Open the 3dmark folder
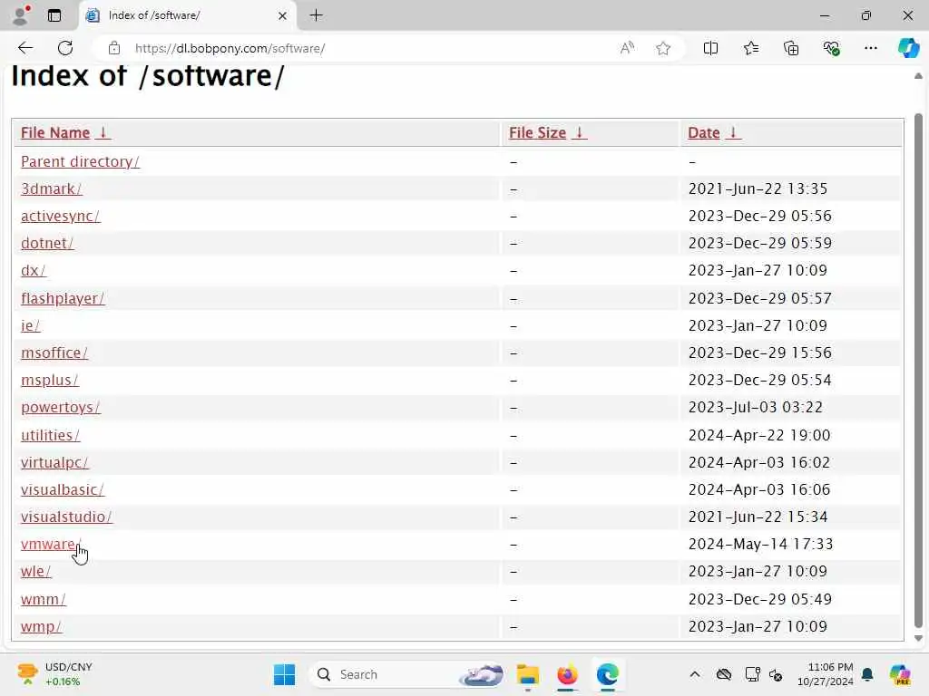The image size is (929, 696). click(52, 188)
